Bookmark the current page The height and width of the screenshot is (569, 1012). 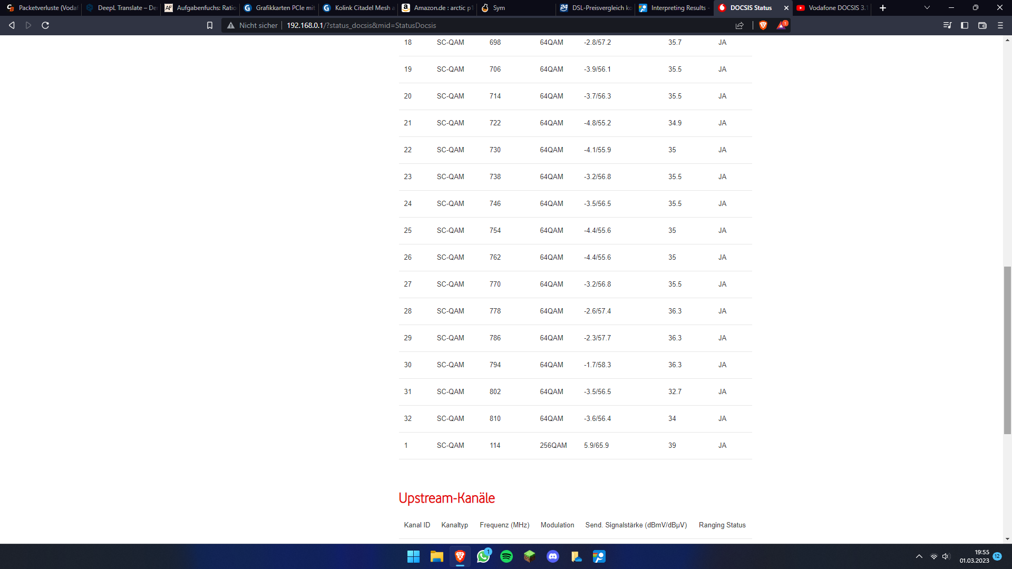(209, 25)
